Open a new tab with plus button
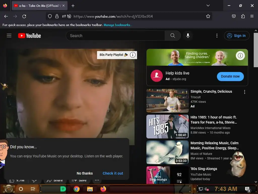Image resolution: width=258 pixels, height=194 pixels. 73,6
